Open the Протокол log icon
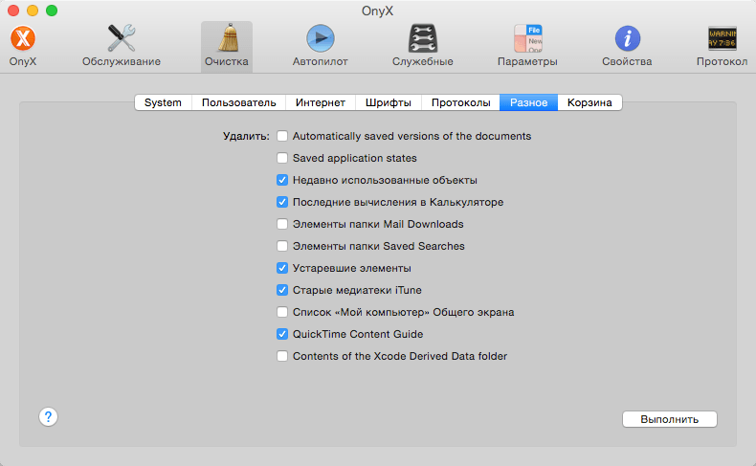 [x=722, y=38]
